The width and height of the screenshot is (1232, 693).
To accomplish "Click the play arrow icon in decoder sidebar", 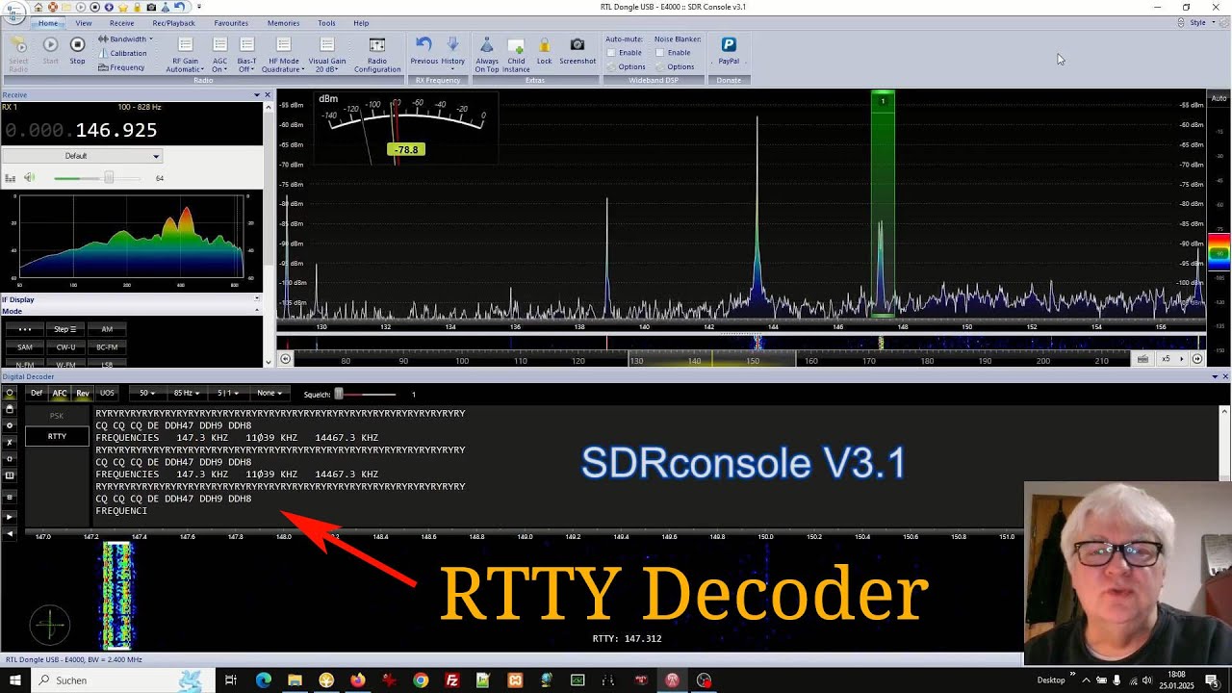I will point(10,517).
